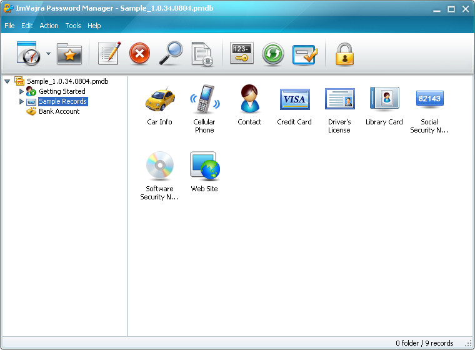475x350 pixels.
Task: Open the Car Info record
Action: pyautogui.click(x=159, y=106)
